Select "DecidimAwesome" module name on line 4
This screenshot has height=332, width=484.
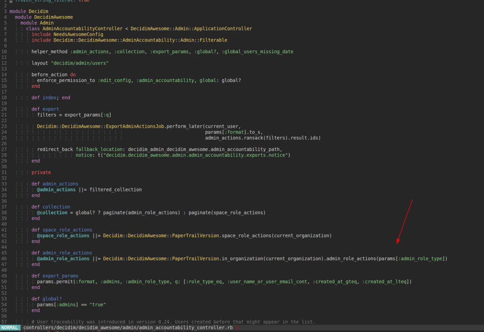tap(53, 17)
